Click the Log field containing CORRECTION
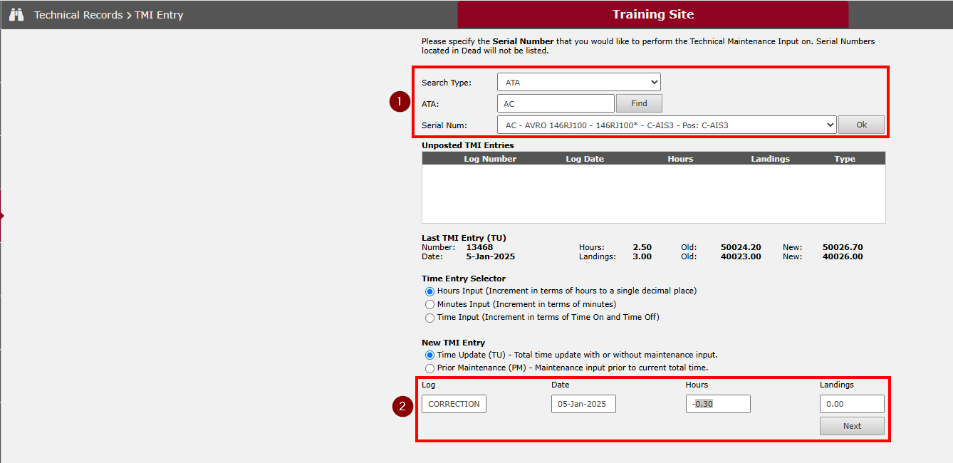This screenshot has height=463, width=953. tap(454, 404)
